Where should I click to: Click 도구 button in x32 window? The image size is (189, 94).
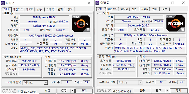(x=159, y=90)
